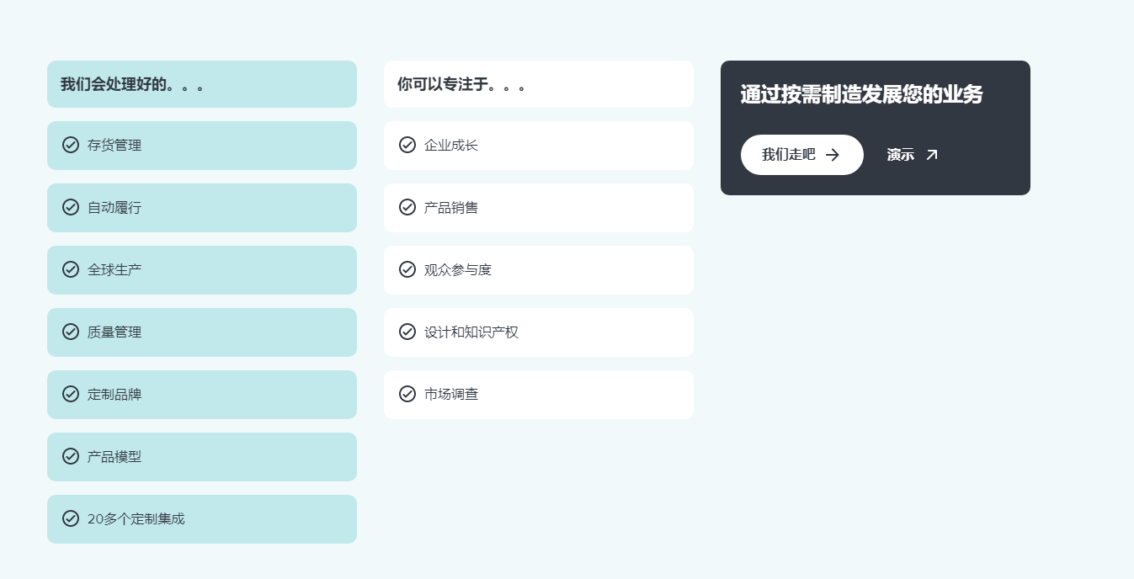1134x579 pixels.
Task: Click the 我们会处理好的 header card
Action: click(202, 84)
